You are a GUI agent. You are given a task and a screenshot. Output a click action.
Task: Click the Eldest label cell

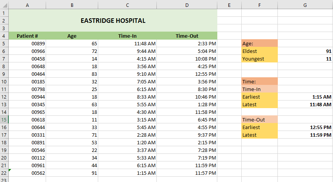[259, 51]
